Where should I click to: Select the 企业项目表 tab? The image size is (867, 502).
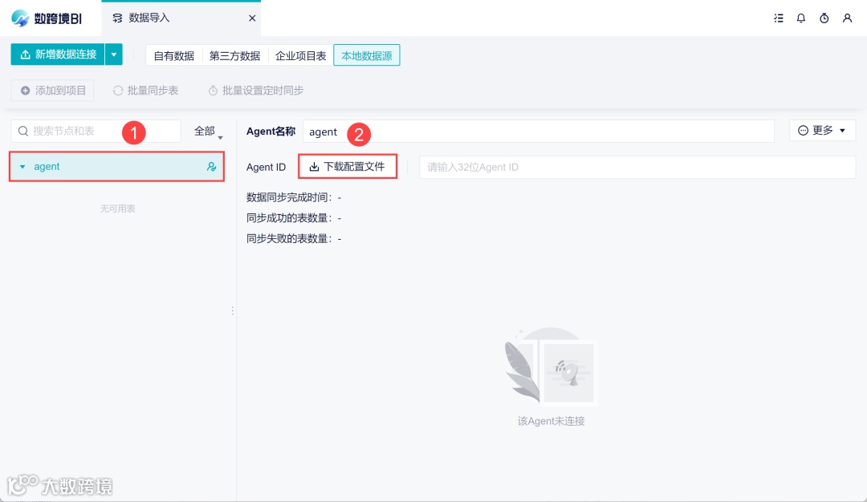click(300, 56)
